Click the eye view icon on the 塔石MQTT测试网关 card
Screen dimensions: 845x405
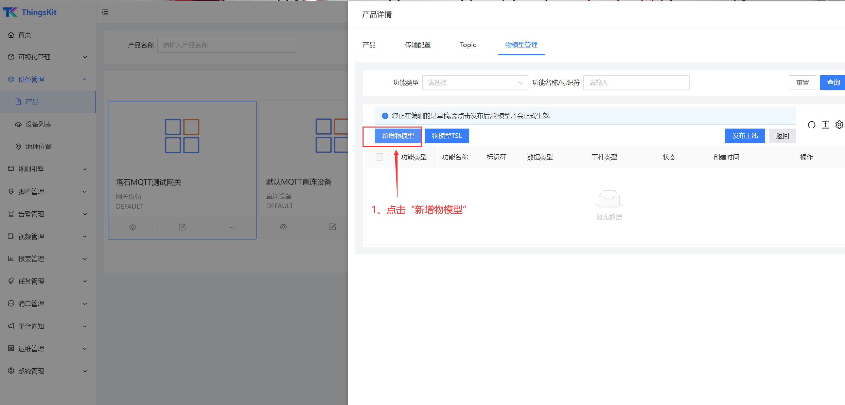tap(133, 227)
